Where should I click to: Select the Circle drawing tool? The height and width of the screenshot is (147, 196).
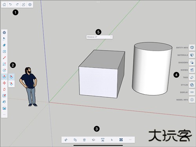4,71
